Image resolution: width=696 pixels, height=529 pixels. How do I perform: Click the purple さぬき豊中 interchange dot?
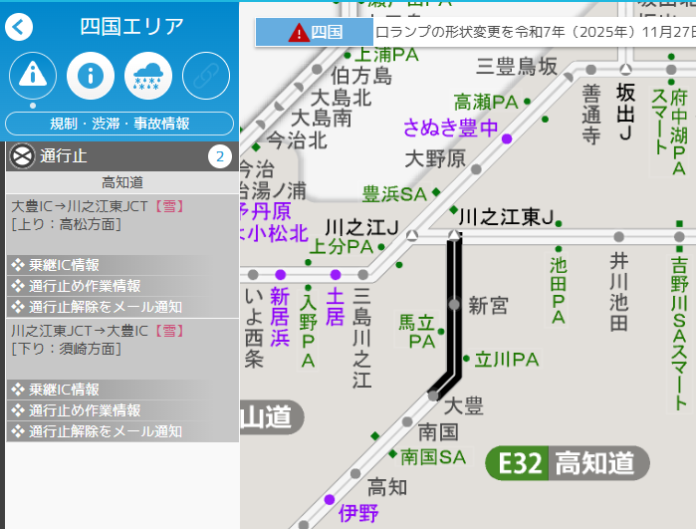[507, 139]
